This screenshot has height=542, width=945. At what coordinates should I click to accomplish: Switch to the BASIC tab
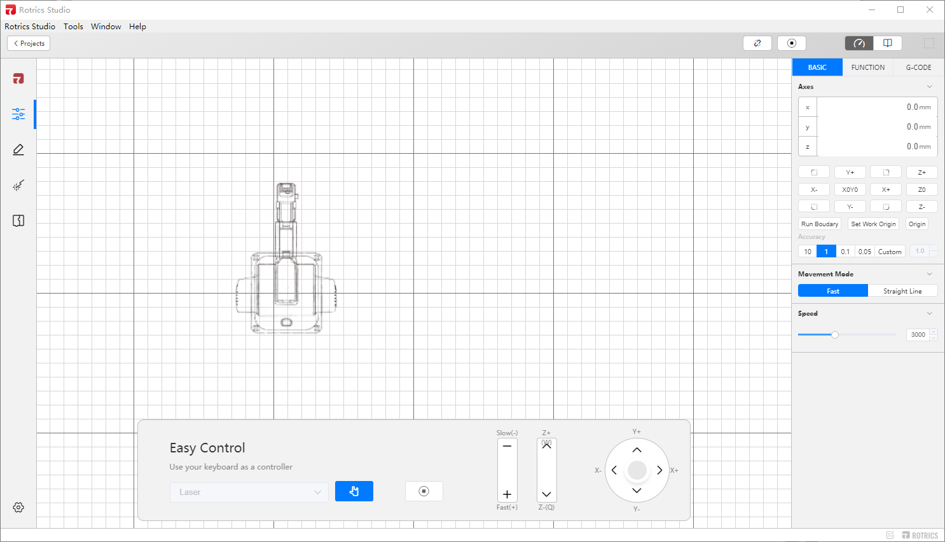(817, 67)
